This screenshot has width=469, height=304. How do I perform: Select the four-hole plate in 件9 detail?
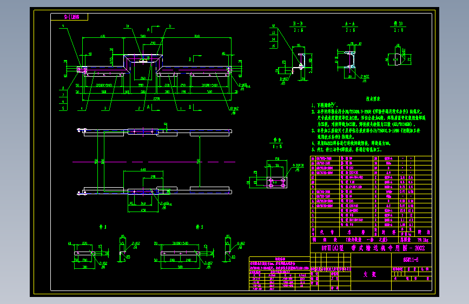tap(276, 182)
